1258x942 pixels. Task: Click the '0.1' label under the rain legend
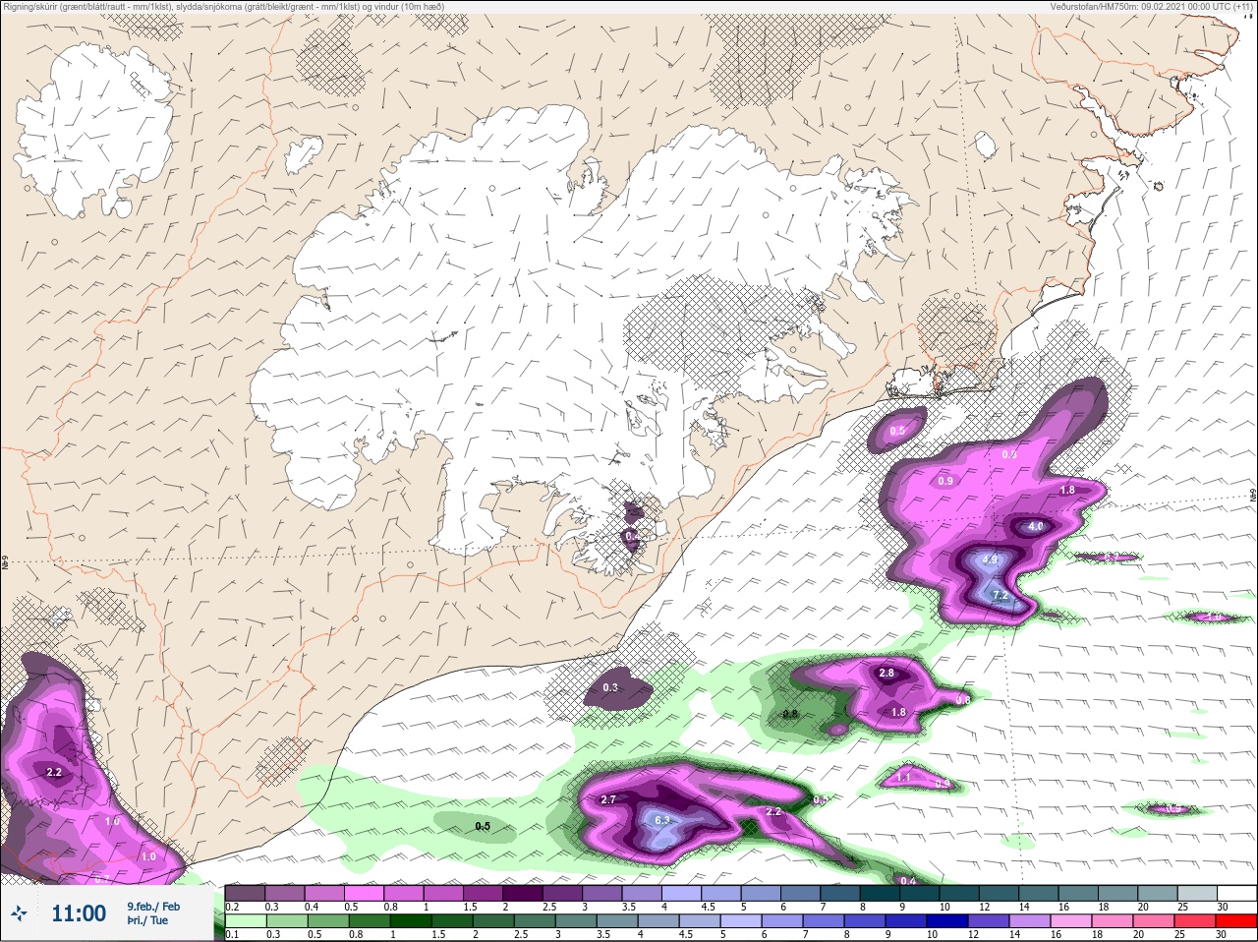(232, 934)
